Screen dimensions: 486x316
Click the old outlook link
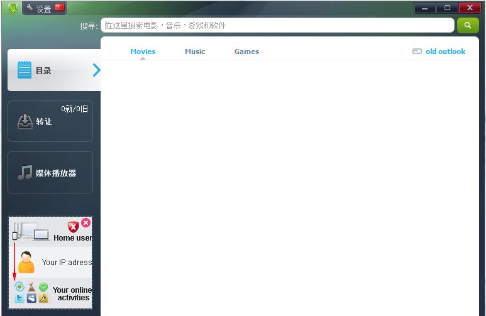(445, 52)
